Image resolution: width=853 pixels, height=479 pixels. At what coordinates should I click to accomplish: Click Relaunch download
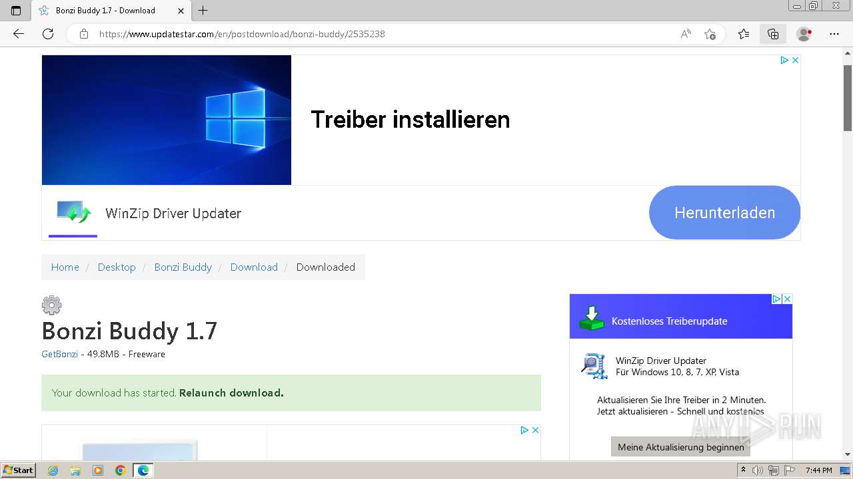[x=231, y=393]
